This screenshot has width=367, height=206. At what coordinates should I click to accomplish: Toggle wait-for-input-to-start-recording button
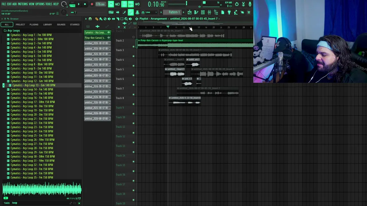click(118, 4)
